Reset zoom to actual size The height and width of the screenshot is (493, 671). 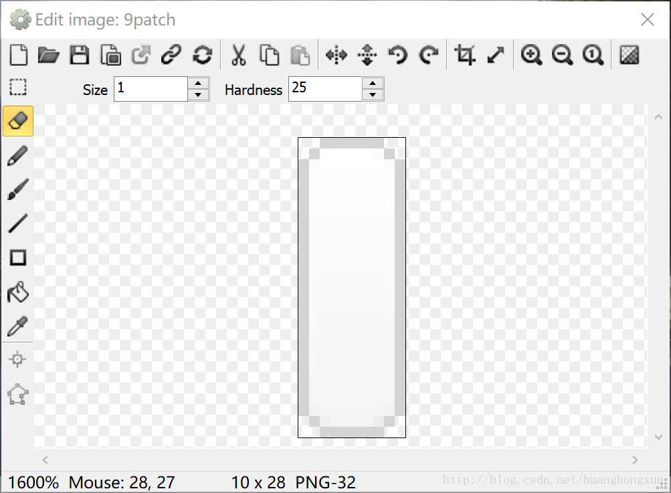coord(593,55)
